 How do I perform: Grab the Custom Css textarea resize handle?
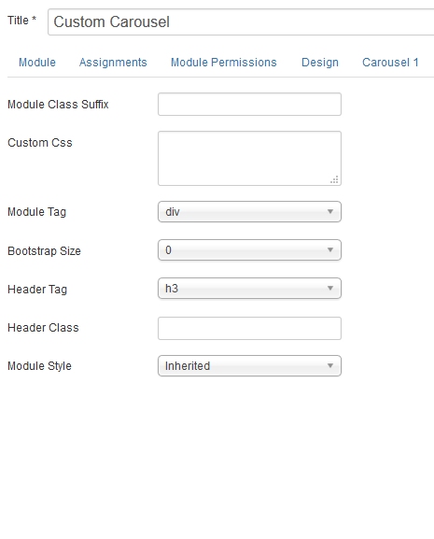point(334,179)
